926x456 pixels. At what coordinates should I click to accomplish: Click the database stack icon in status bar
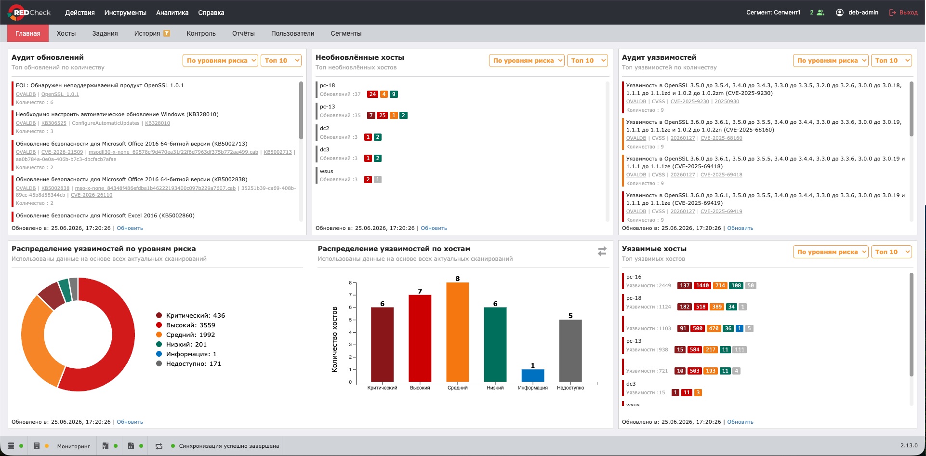coord(11,446)
